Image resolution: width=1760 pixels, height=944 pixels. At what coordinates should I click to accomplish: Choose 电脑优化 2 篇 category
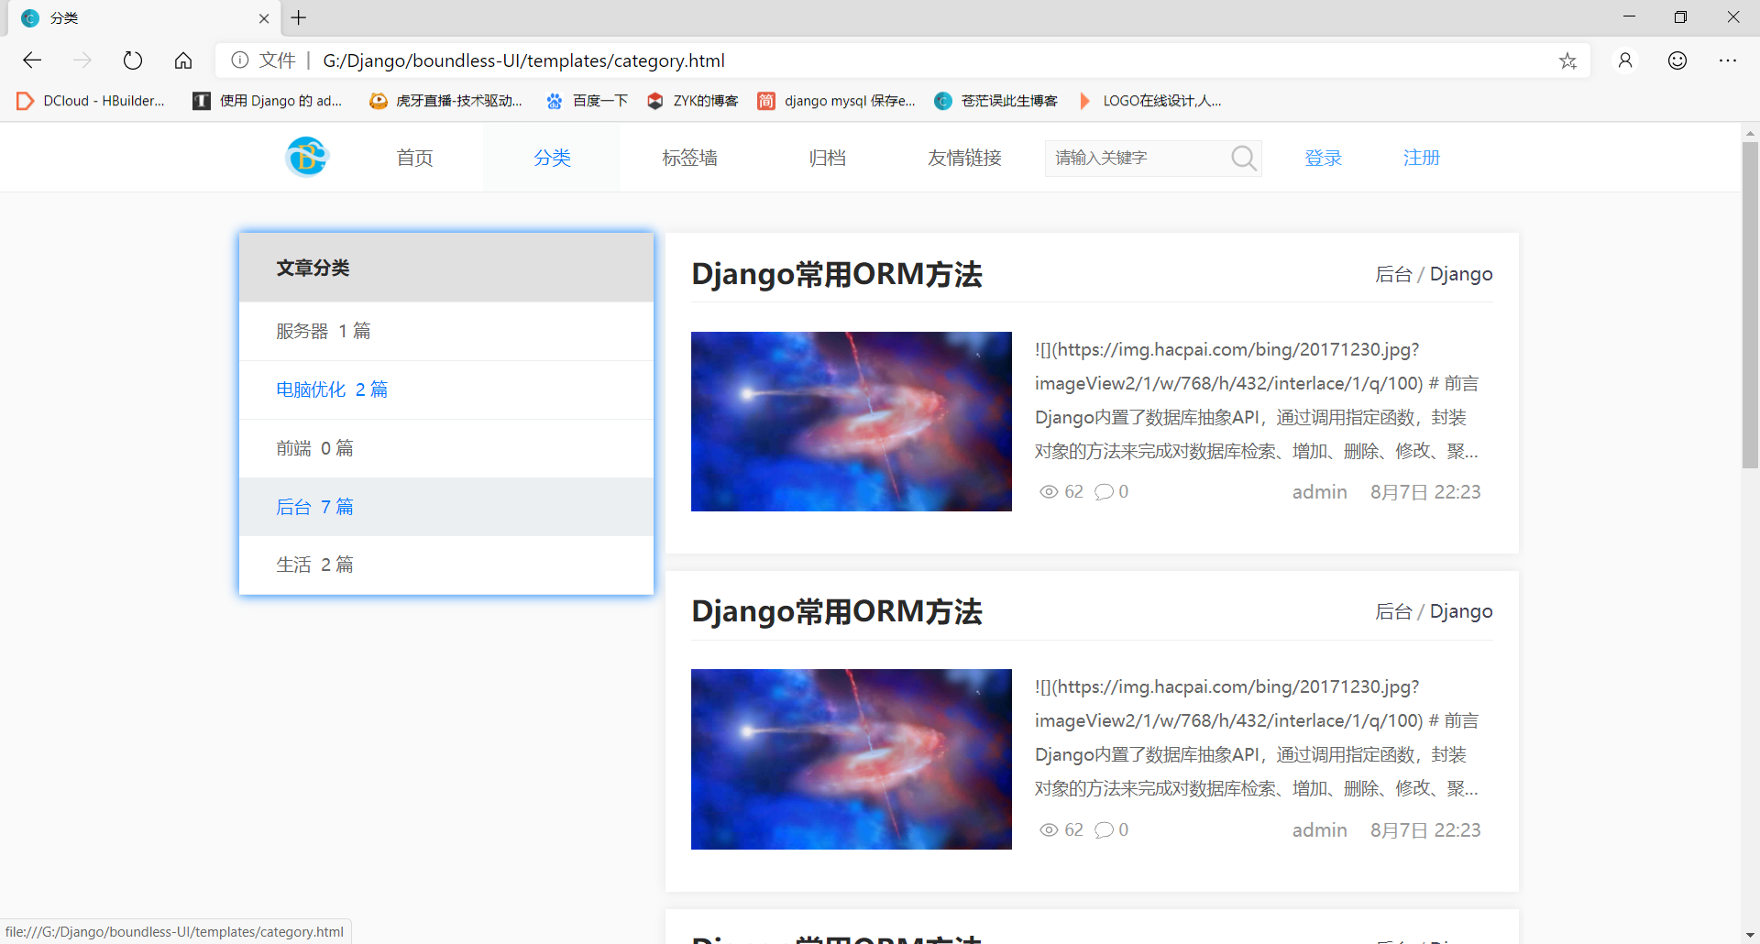(x=332, y=390)
